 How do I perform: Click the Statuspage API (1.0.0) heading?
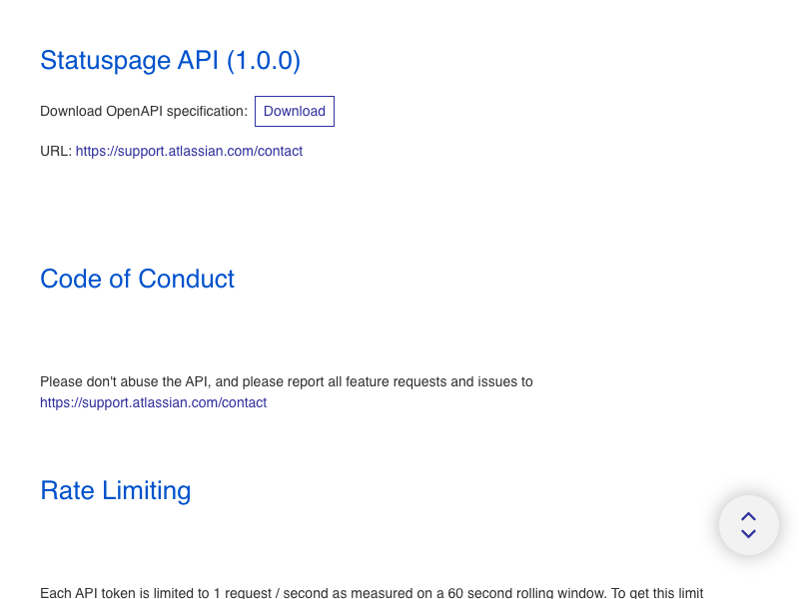[x=170, y=61]
